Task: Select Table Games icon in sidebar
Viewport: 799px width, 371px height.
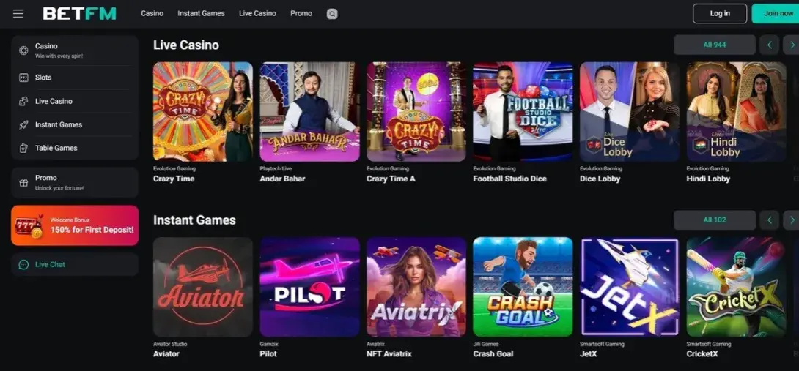Action: coord(23,148)
